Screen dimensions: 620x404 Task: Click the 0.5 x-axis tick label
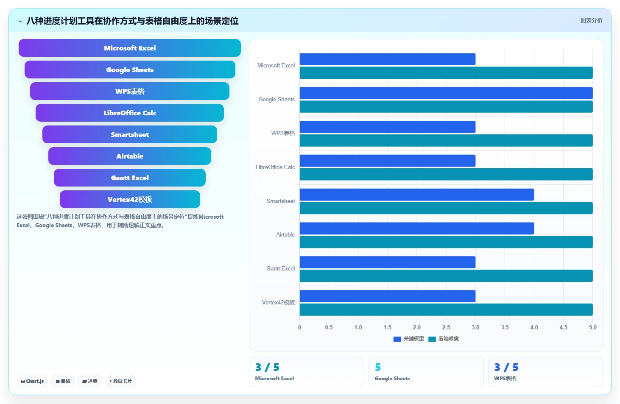pos(329,327)
